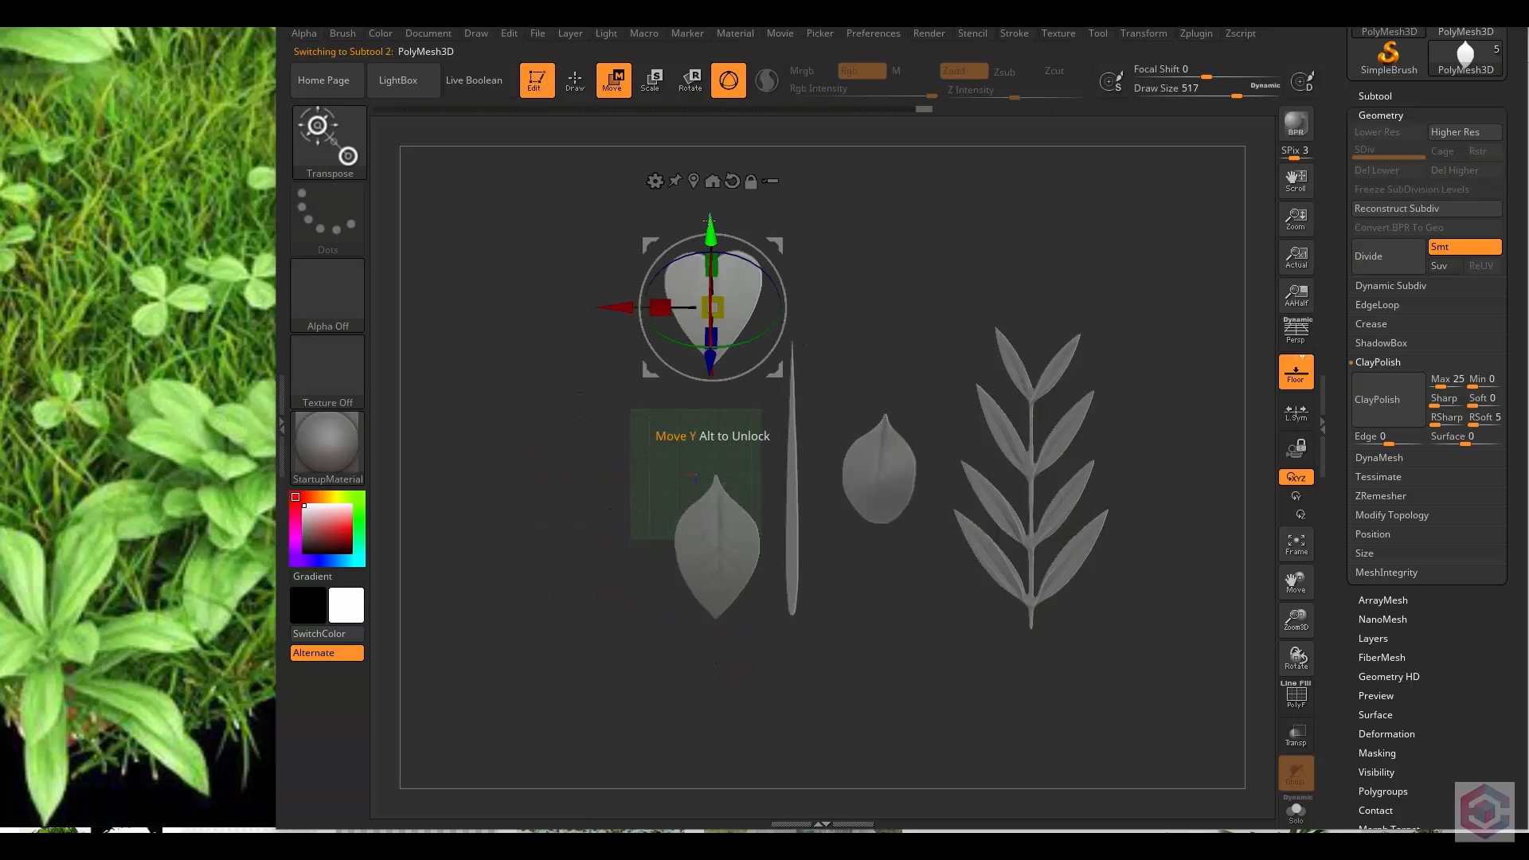Select the Scale transform tool
This screenshot has height=860, width=1529.
(651, 80)
